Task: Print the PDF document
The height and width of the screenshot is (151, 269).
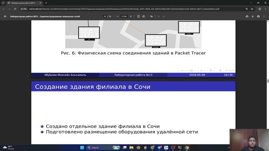Action: pyautogui.click(x=258, y=16)
